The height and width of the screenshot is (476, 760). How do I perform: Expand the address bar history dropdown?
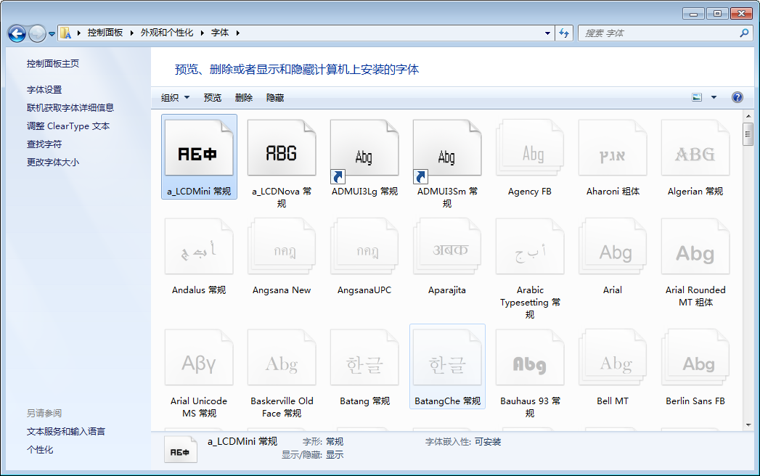(548, 33)
